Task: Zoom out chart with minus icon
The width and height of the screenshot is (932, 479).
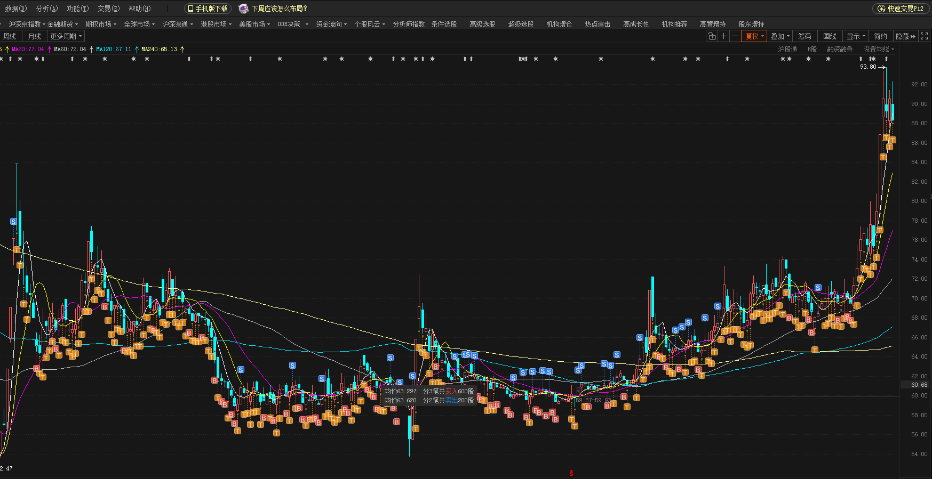Action: click(x=735, y=36)
